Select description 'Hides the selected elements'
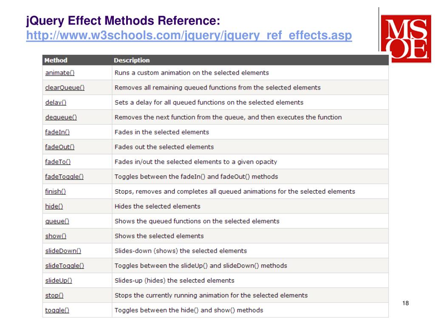The width and height of the screenshot is (435, 326). [157, 207]
